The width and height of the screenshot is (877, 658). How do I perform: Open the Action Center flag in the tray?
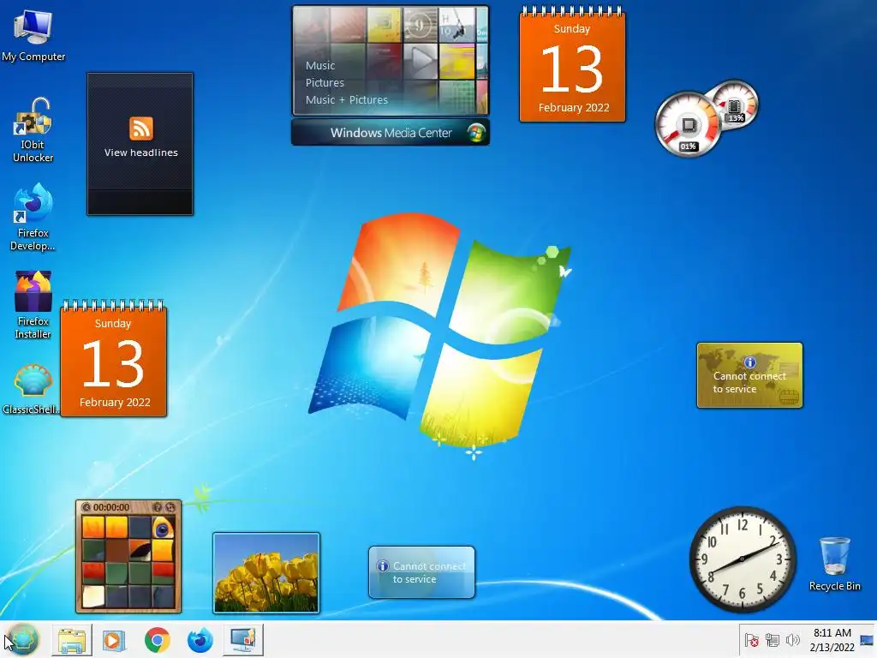tap(752, 640)
